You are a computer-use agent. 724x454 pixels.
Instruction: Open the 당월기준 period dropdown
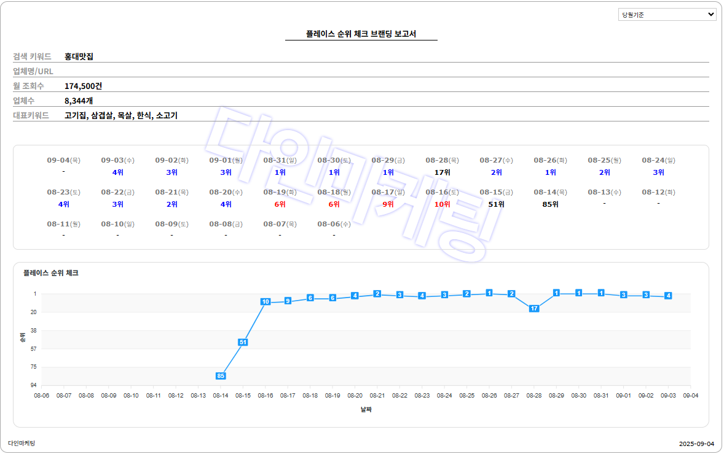[667, 15]
